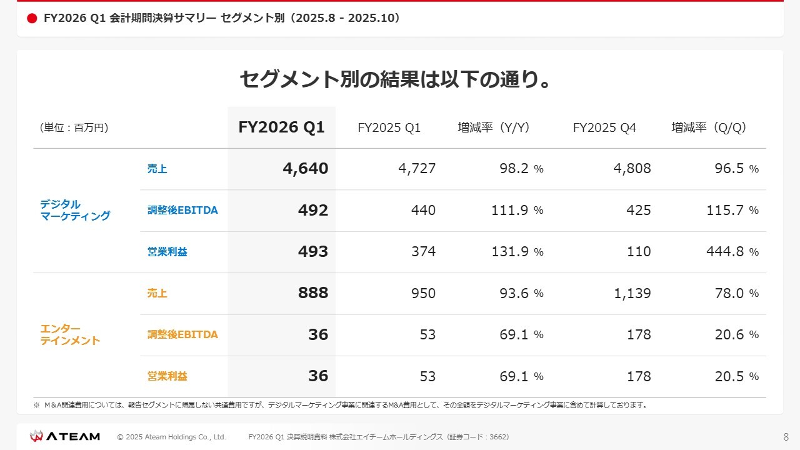
Task: Click the 増減率 (Y/Y) column header
Action: point(494,127)
